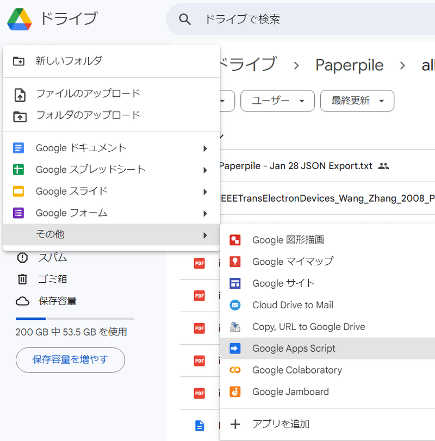This screenshot has height=441, width=435.
Task: Click the ドライブ title text in header
Action: pos(69,18)
